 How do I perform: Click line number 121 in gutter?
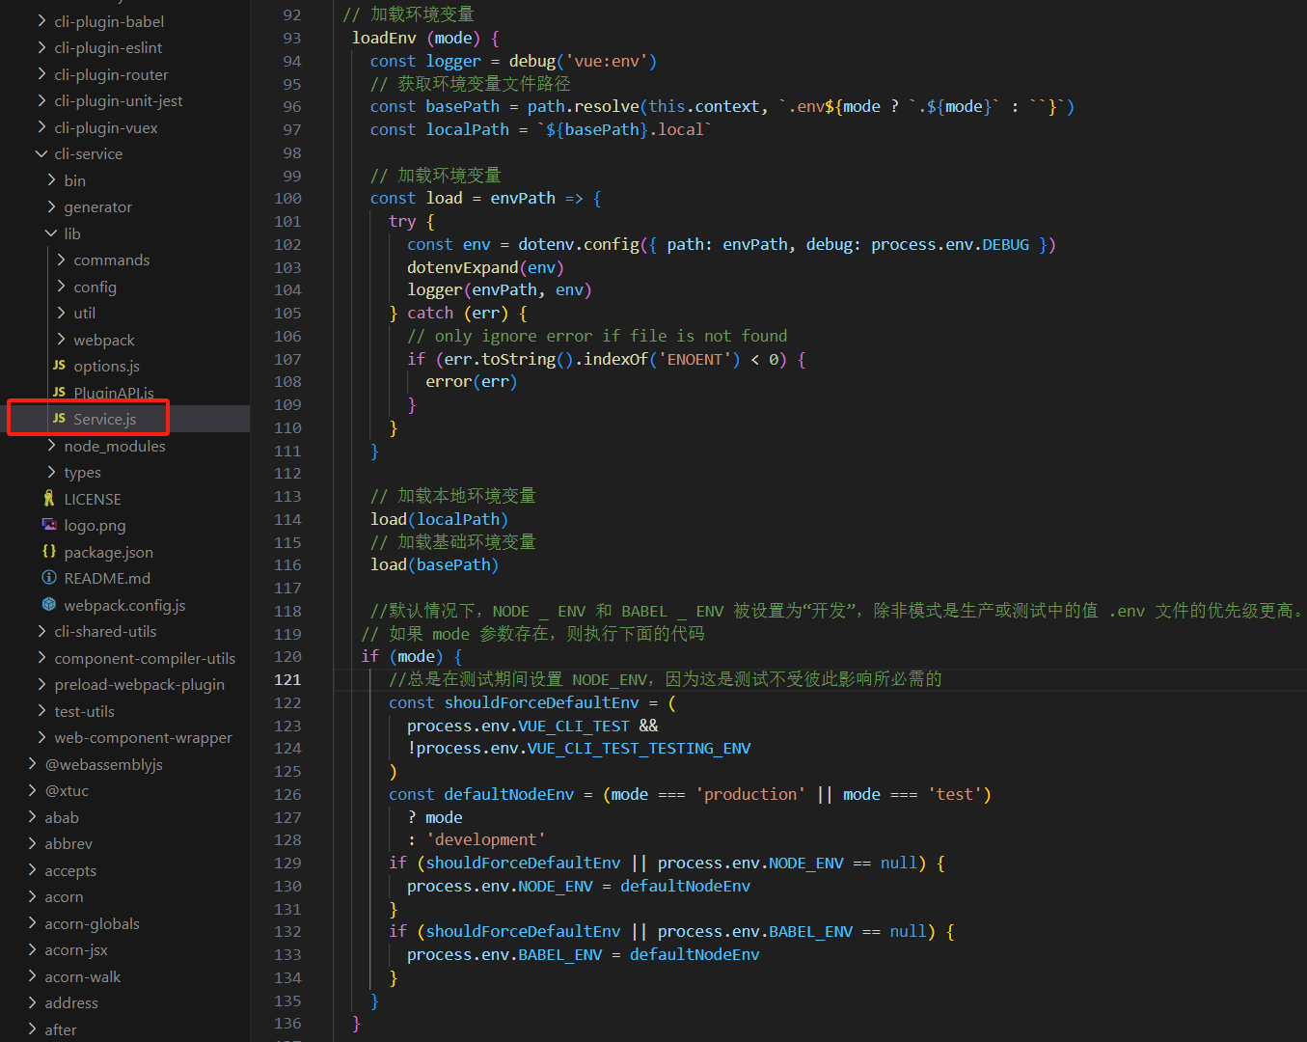[x=287, y=679]
